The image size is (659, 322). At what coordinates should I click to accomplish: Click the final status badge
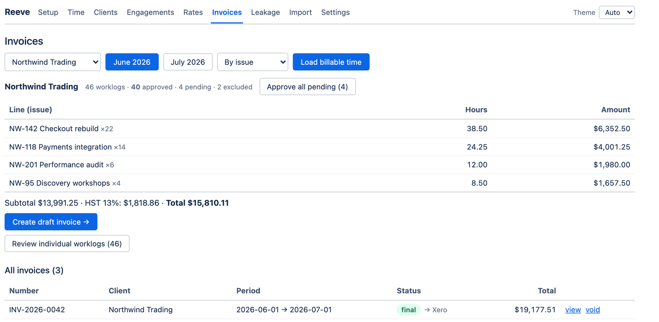(408, 310)
